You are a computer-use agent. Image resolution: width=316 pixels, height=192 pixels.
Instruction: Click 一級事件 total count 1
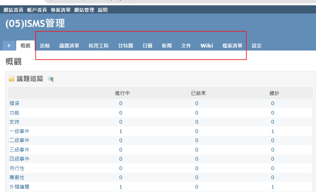pos(273,131)
